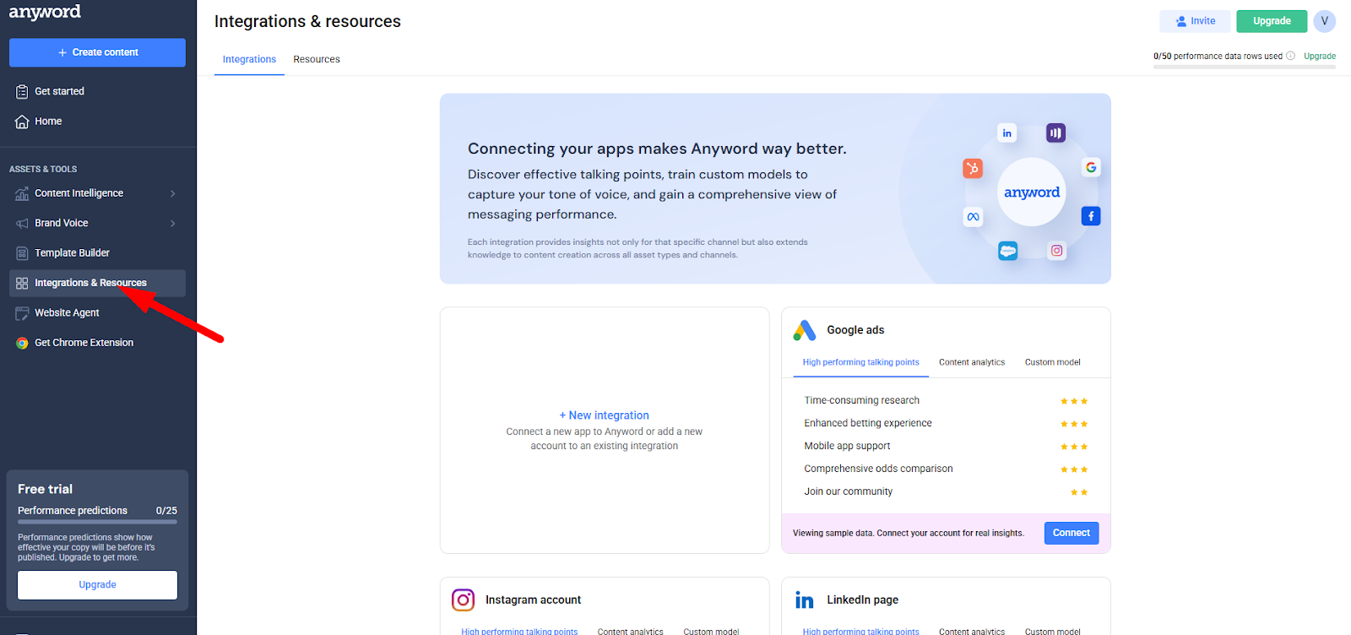Click the two-star rating for Join our community
Viewport: 1351px width, 635px height.
(x=1079, y=493)
